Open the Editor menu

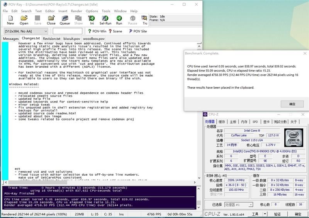coord(50,11)
